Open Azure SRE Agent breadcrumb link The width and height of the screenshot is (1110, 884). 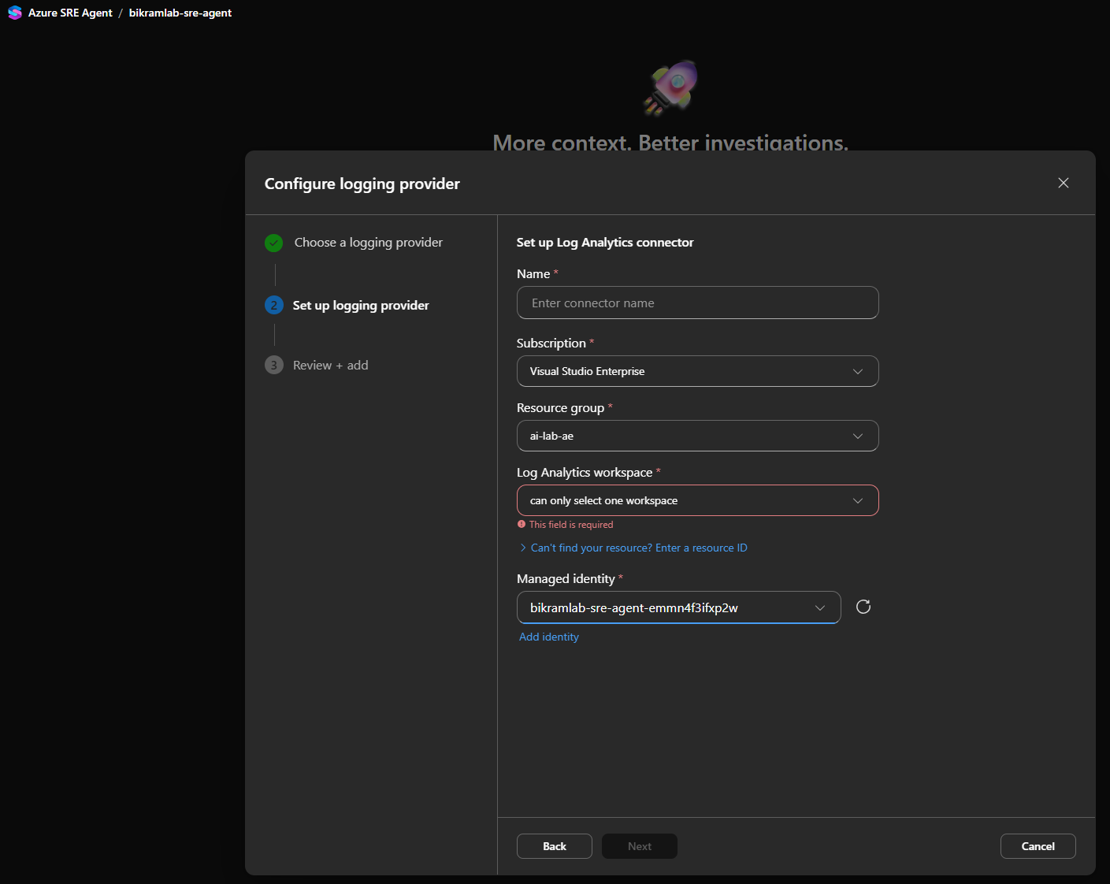click(x=70, y=13)
